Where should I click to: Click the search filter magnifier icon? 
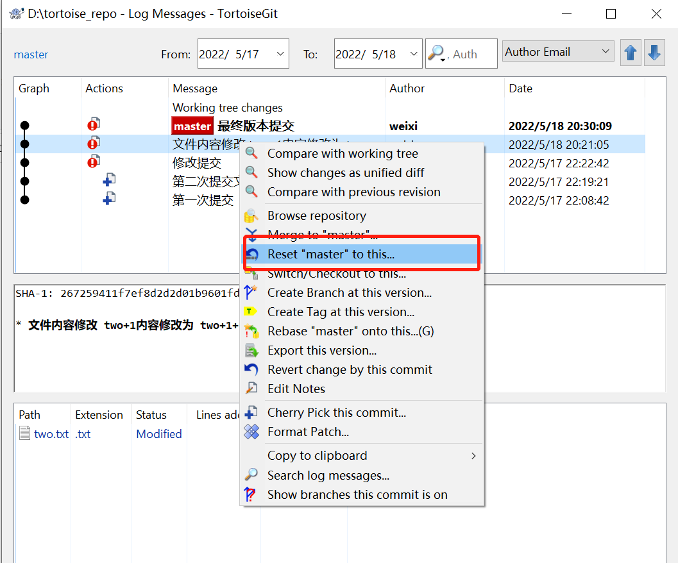[x=436, y=53]
